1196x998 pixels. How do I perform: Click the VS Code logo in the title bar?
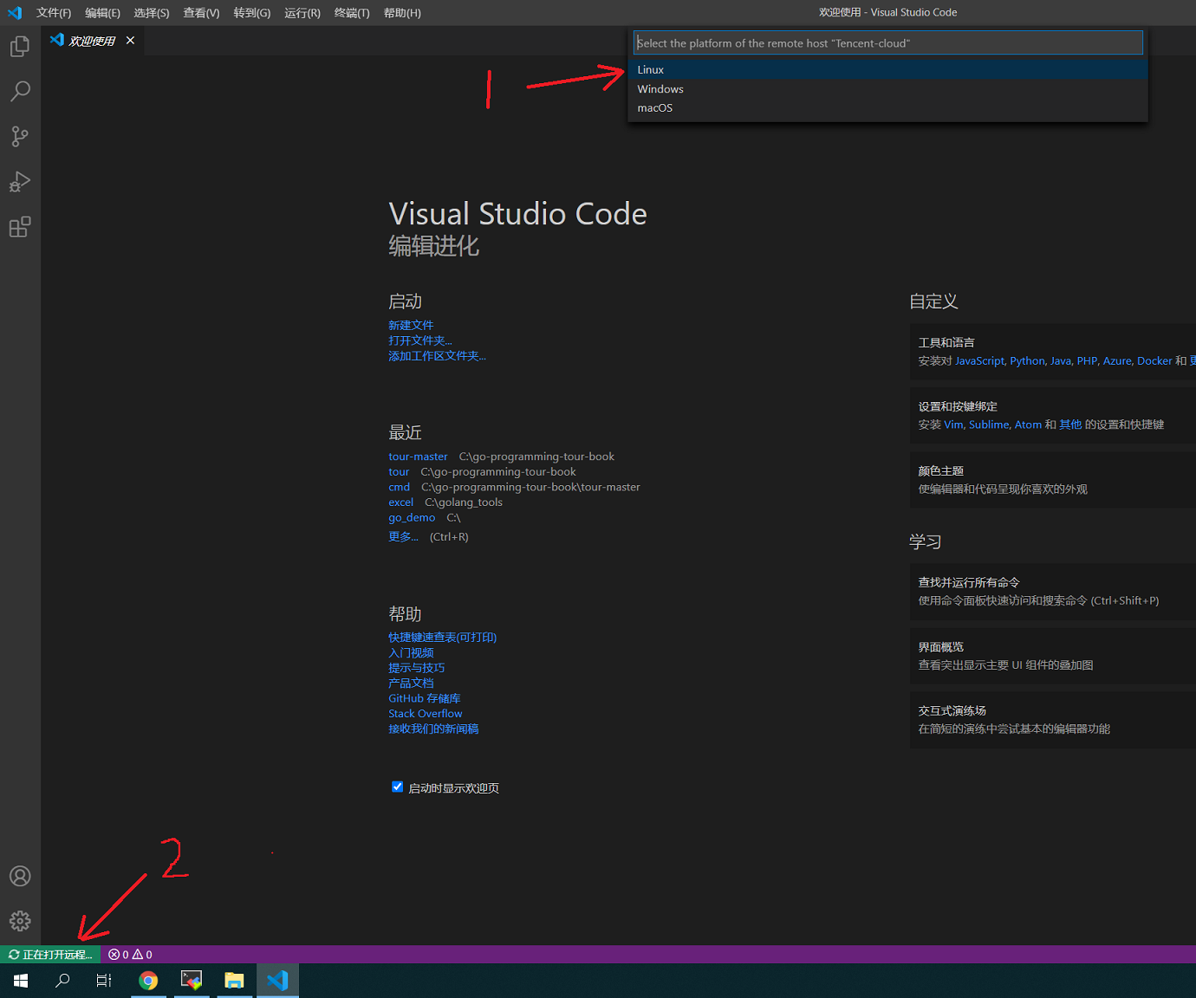(15, 13)
